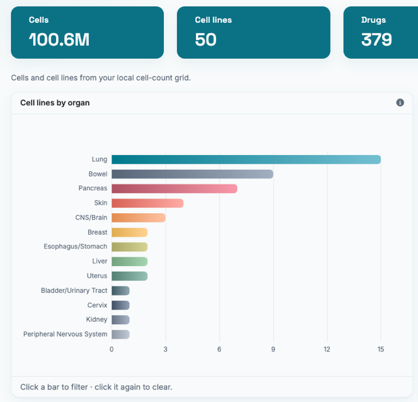Image resolution: width=418 pixels, height=402 pixels.
Task: Select the green Liver bar
Action: 129,261
